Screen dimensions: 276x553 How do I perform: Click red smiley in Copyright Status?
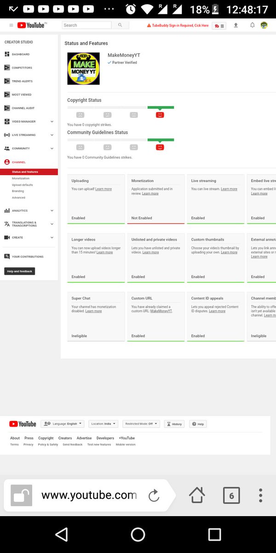160,115
